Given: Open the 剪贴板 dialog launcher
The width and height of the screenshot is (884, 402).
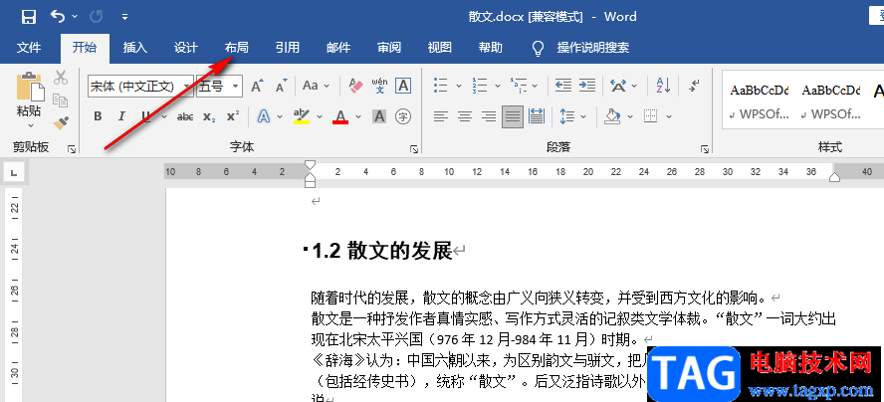Looking at the screenshot, I should point(72,149).
